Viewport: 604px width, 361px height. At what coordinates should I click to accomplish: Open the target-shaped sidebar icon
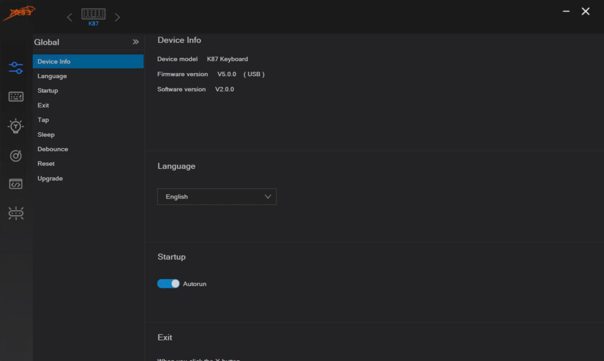pos(16,155)
